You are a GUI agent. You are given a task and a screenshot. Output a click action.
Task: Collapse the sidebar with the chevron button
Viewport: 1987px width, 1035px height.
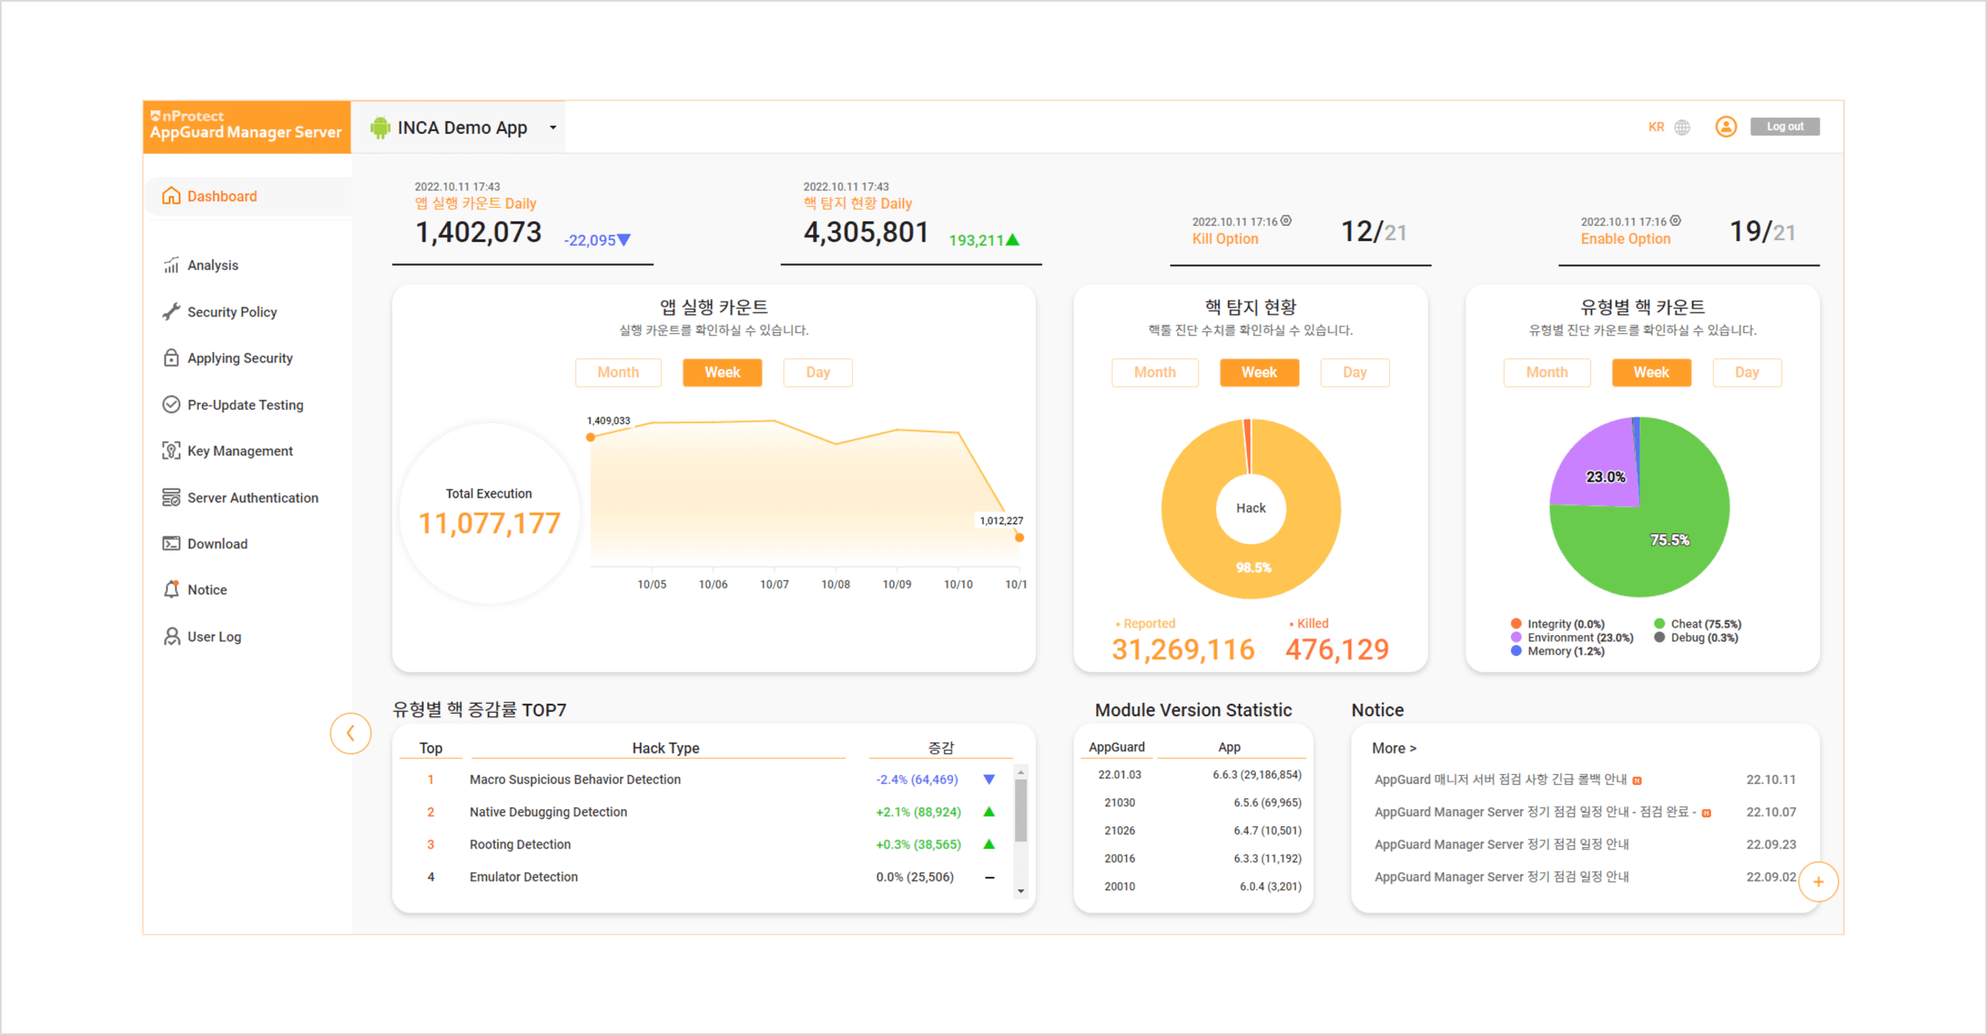351,734
